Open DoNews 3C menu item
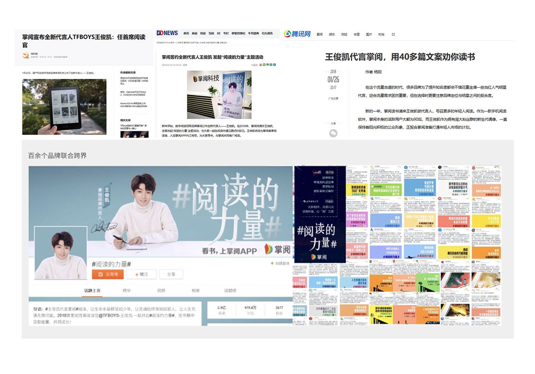 pos(219,33)
